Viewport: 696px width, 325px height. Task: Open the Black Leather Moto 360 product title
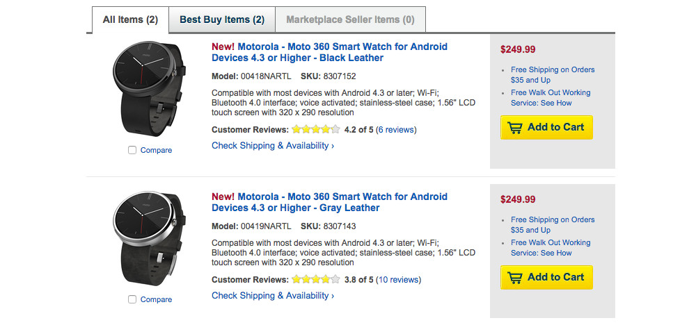pyautogui.click(x=329, y=52)
